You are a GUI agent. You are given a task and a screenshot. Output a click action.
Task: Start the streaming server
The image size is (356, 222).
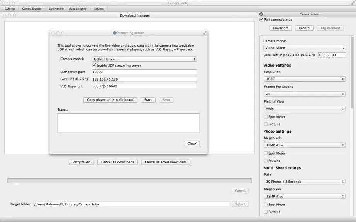(148, 100)
